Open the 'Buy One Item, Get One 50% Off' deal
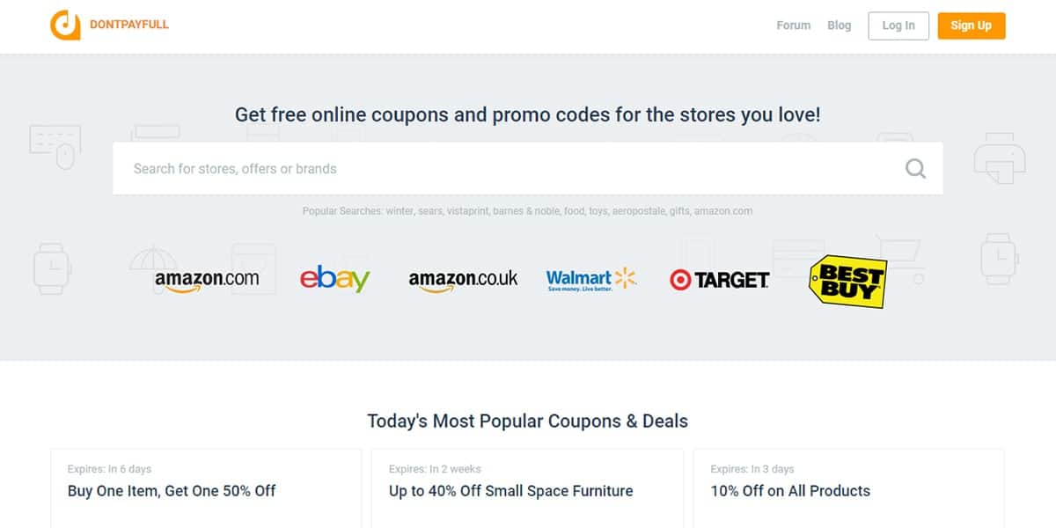The image size is (1056, 528). pyautogui.click(x=172, y=491)
